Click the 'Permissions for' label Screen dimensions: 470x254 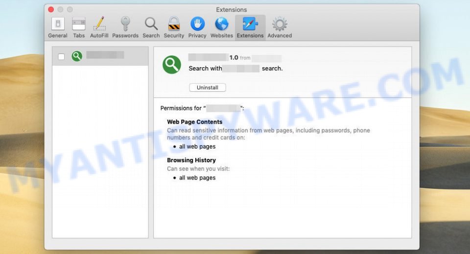181,108
